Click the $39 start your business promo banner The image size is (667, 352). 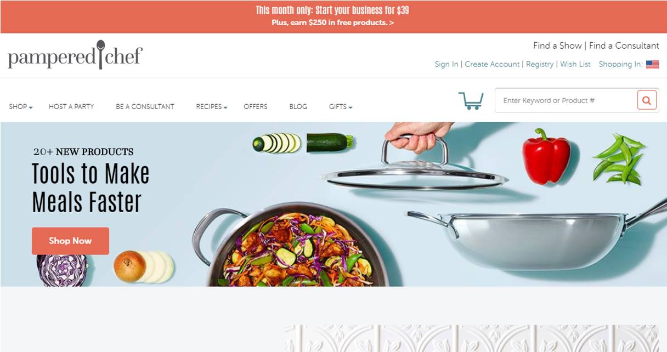(333, 16)
